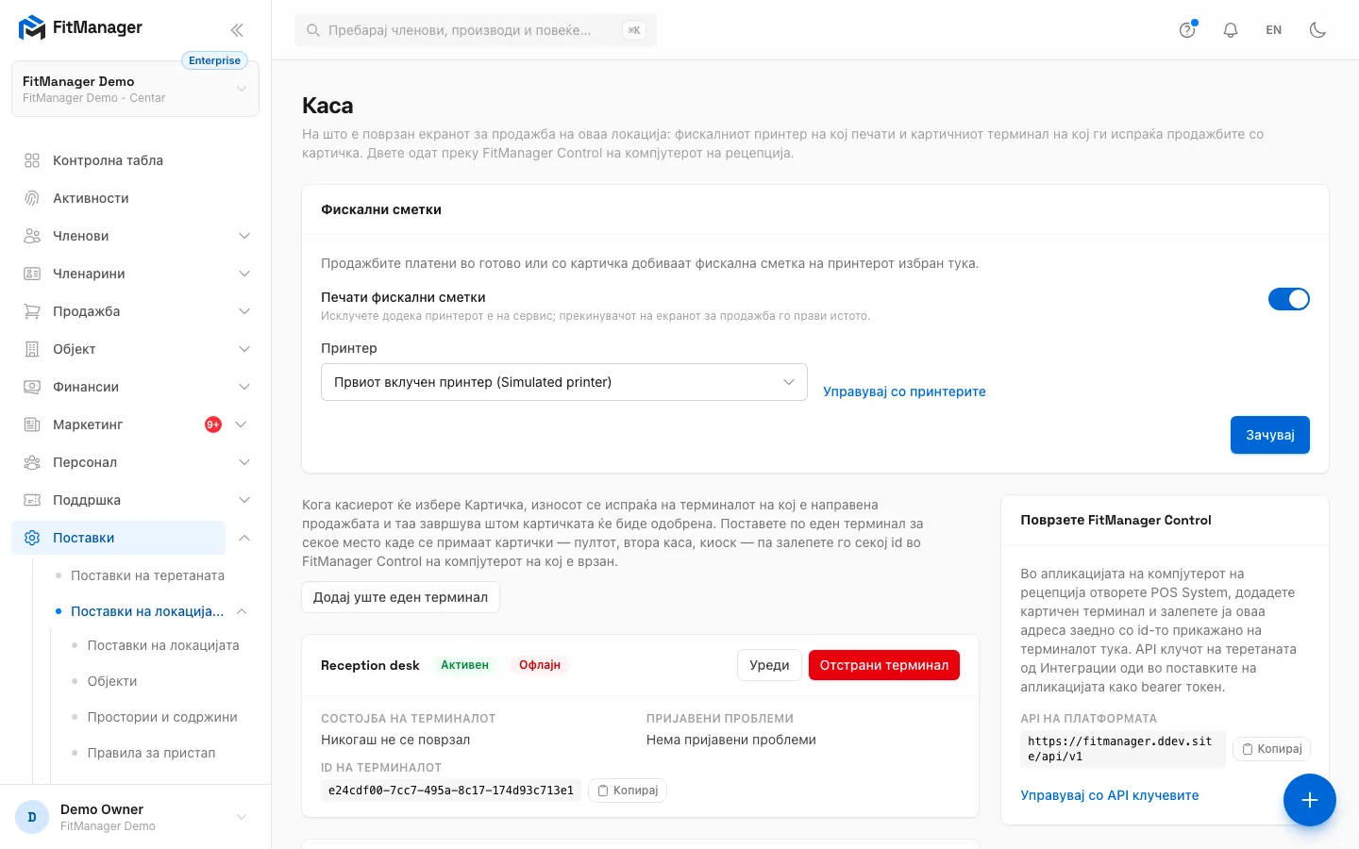
Task: Toggle Печати фискални сметки switch
Action: [1288, 299]
